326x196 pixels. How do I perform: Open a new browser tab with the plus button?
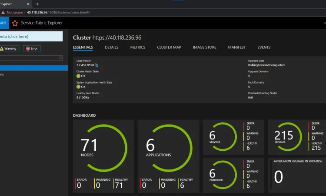37,4
